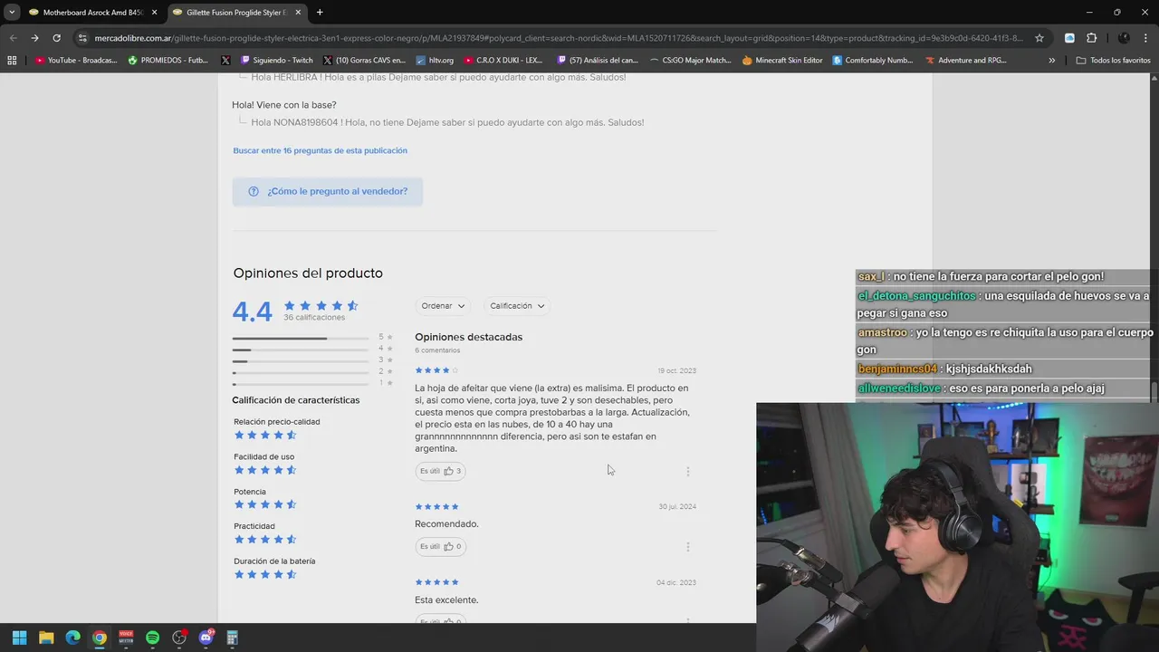1159x652 pixels.
Task: Reload the page with the refresh icon
Action: pyautogui.click(x=56, y=38)
